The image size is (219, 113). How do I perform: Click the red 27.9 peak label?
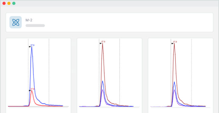coord(33,89)
